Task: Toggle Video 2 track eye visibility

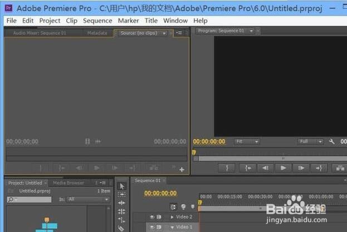Action: (152, 217)
